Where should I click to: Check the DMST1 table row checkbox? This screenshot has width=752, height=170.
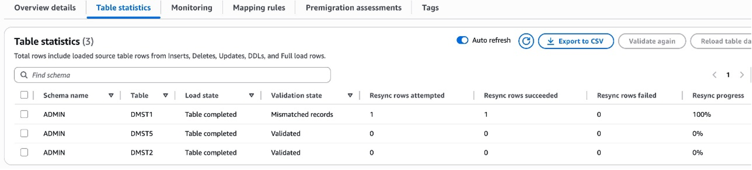pos(24,114)
